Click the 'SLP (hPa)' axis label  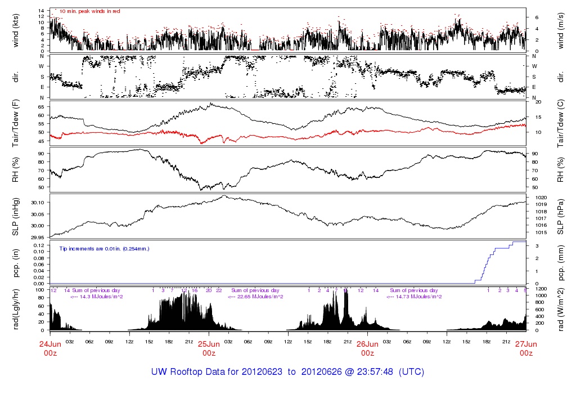tap(561, 217)
